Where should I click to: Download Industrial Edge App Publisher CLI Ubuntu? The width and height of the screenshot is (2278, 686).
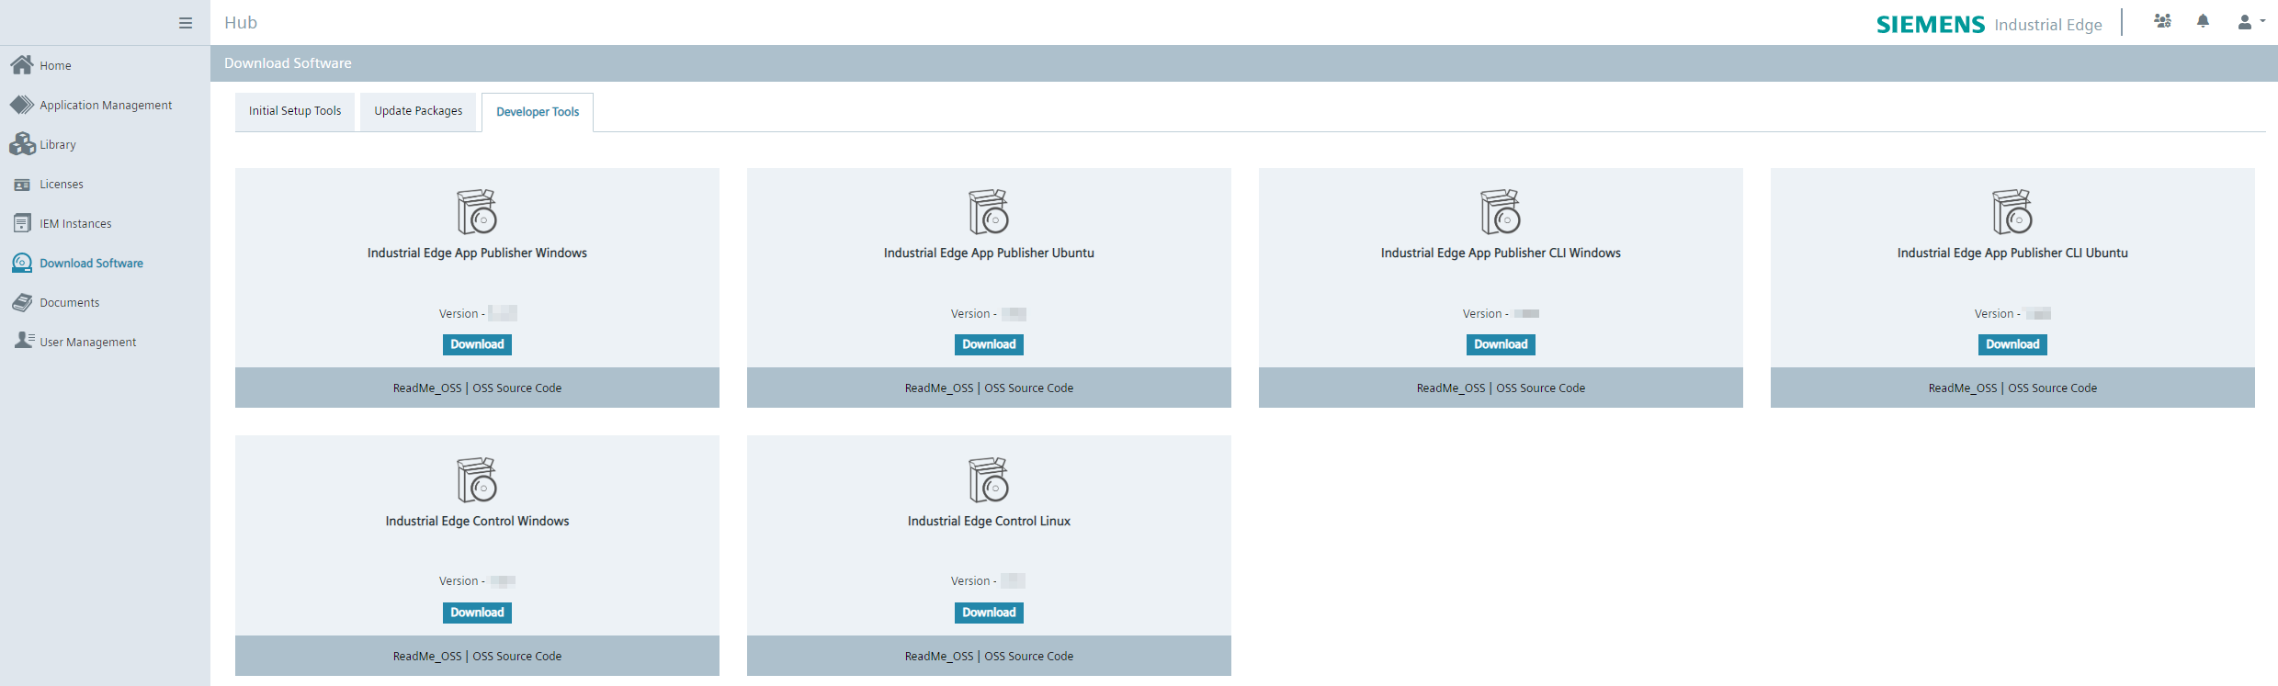tap(2012, 344)
